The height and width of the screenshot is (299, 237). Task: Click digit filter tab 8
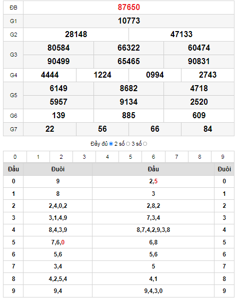tap(199, 157)
